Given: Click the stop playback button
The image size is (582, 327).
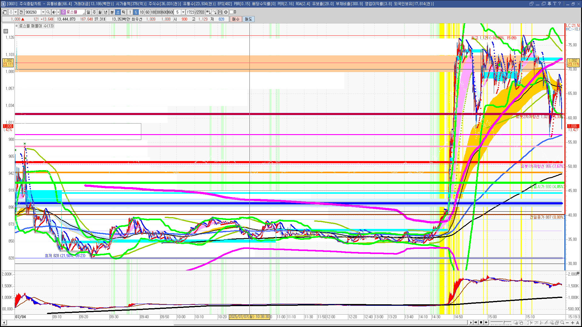Looking at the screenshot, I should pos(481,322).
